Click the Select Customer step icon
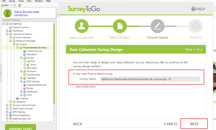This screenshot has height=130, width=216. pyautogui.click(x=82, y=26)
